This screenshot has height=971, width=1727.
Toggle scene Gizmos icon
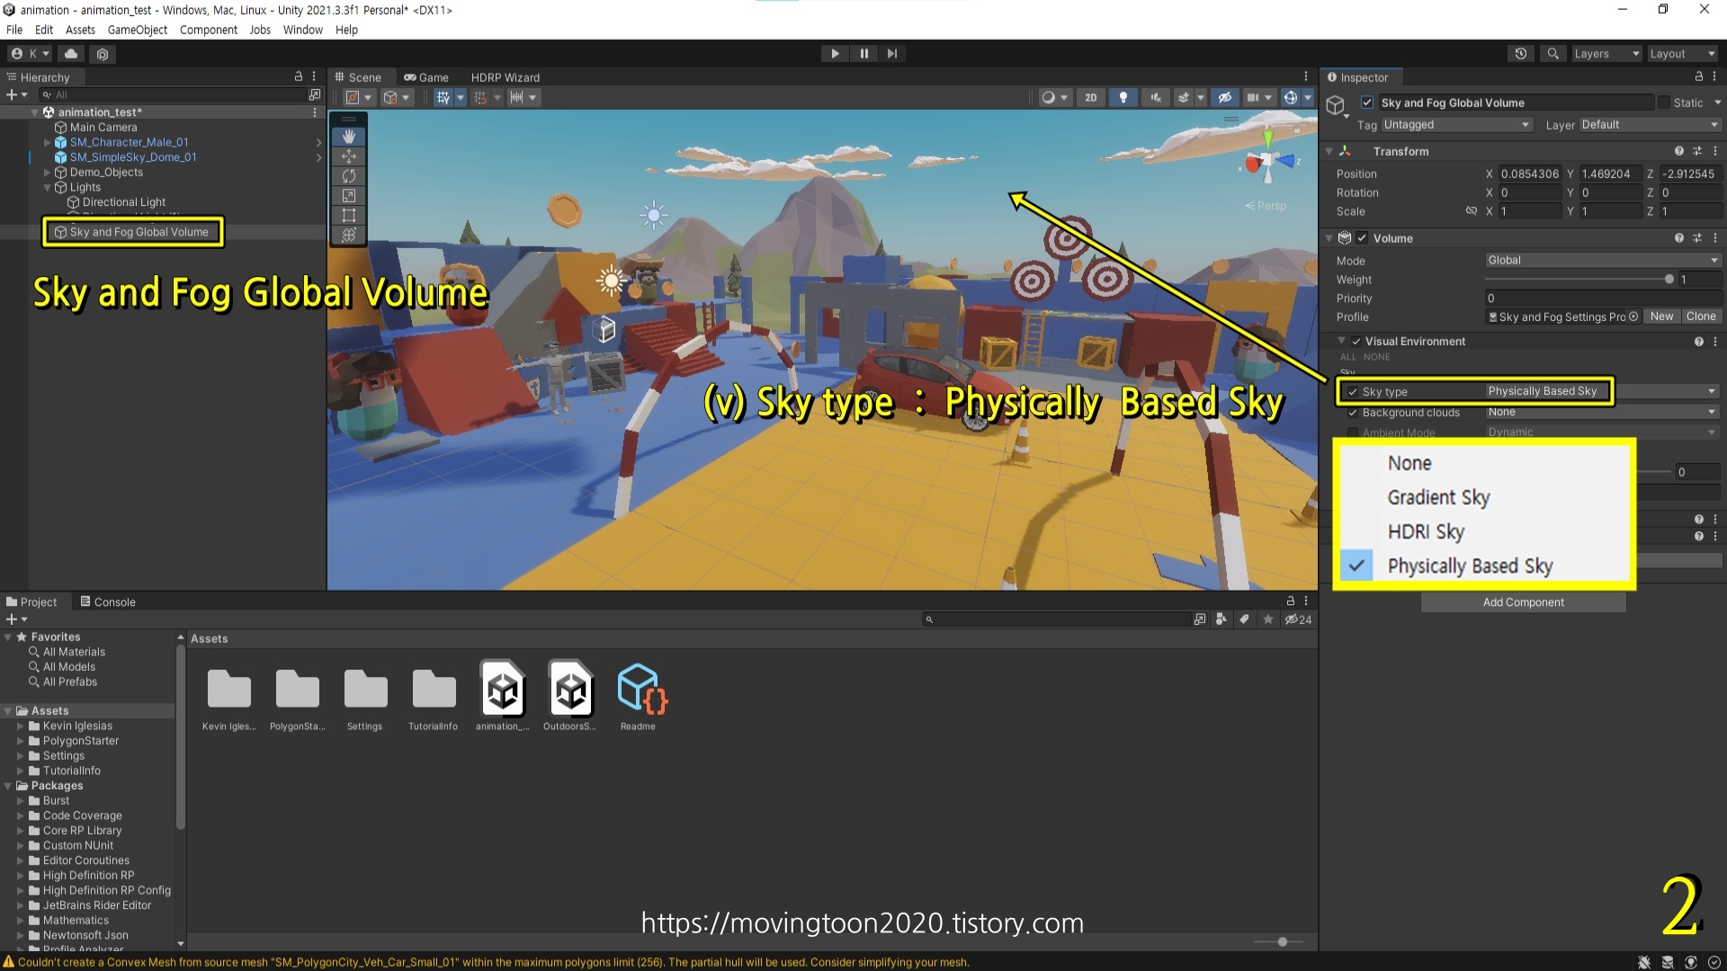tap(1291, 98)
